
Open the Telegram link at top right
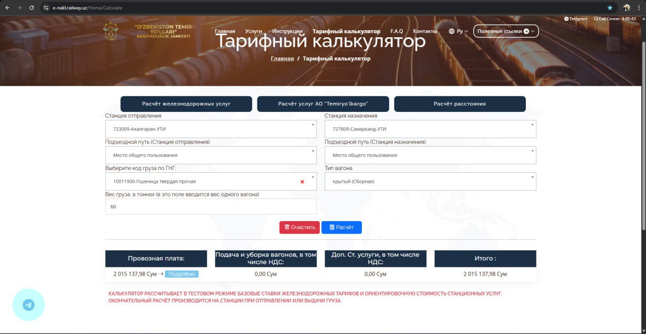coord(576,19)
